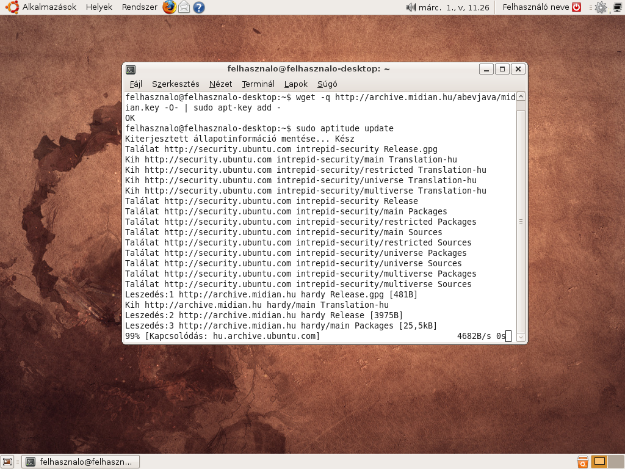Open the mail client panel icon
Viewport: 625px width, 469px height.
pyautogui.click(x=184, y=7)
